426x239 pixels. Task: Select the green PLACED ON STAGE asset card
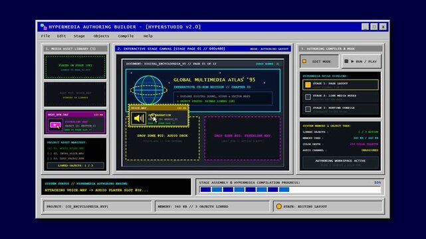[75, 67]
